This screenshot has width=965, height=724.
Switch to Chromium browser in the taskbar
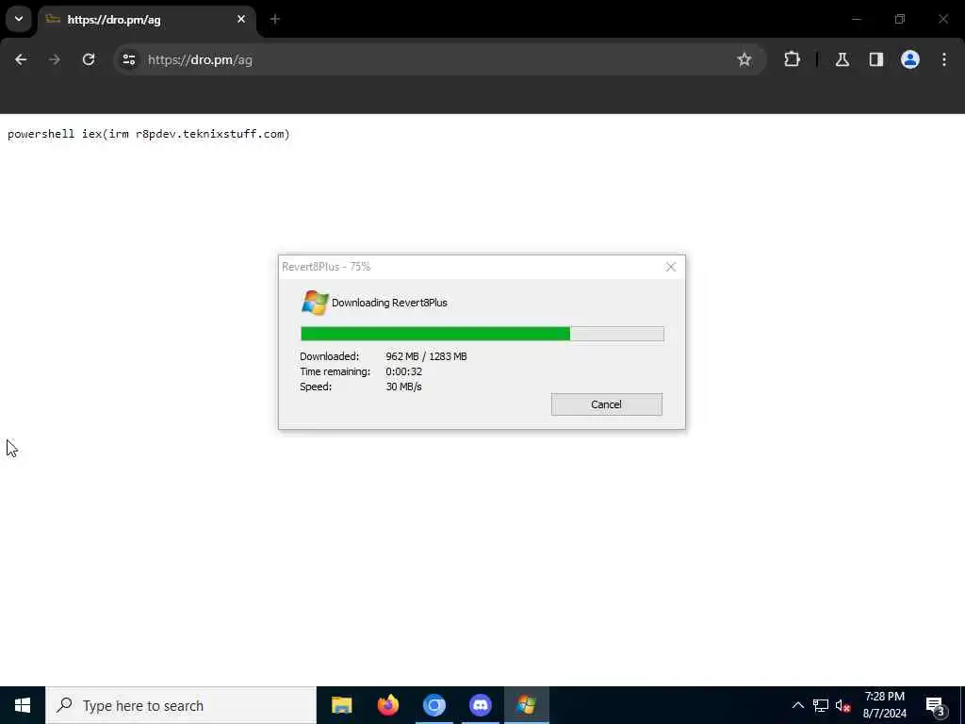coord(433,705)
